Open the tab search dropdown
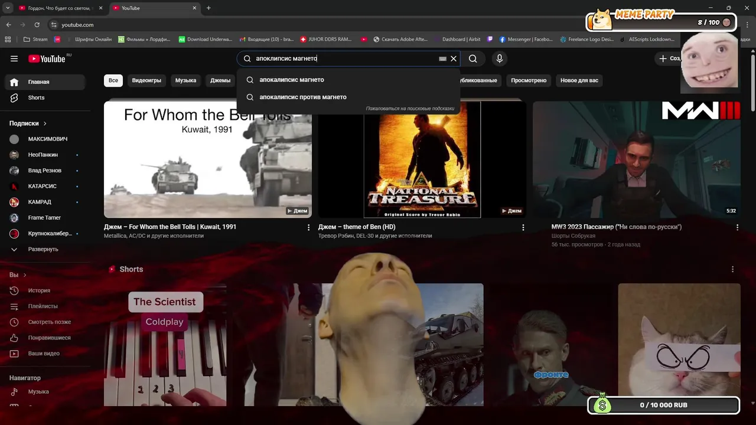 tap(8, 8)
